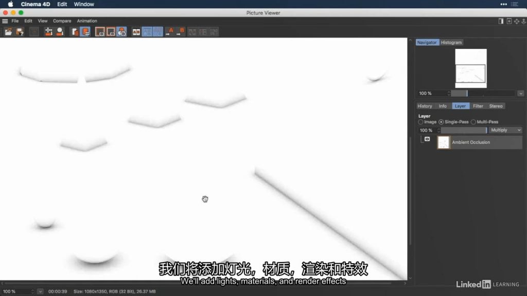This screenshot has width=527, height=296.
Task: Click the Navigator preview thumbnail
Action: (471, 68)
